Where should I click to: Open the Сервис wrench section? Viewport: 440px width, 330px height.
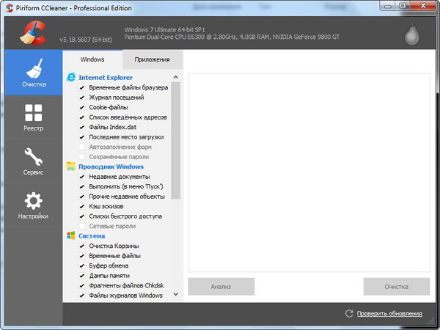33,161
